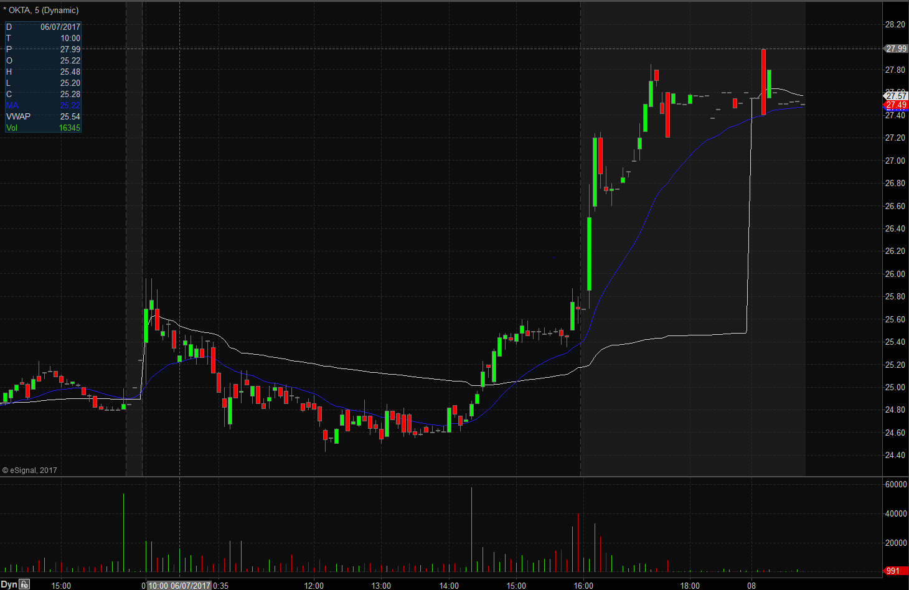Click the 13:00 label on time axis

pos(381,585)
